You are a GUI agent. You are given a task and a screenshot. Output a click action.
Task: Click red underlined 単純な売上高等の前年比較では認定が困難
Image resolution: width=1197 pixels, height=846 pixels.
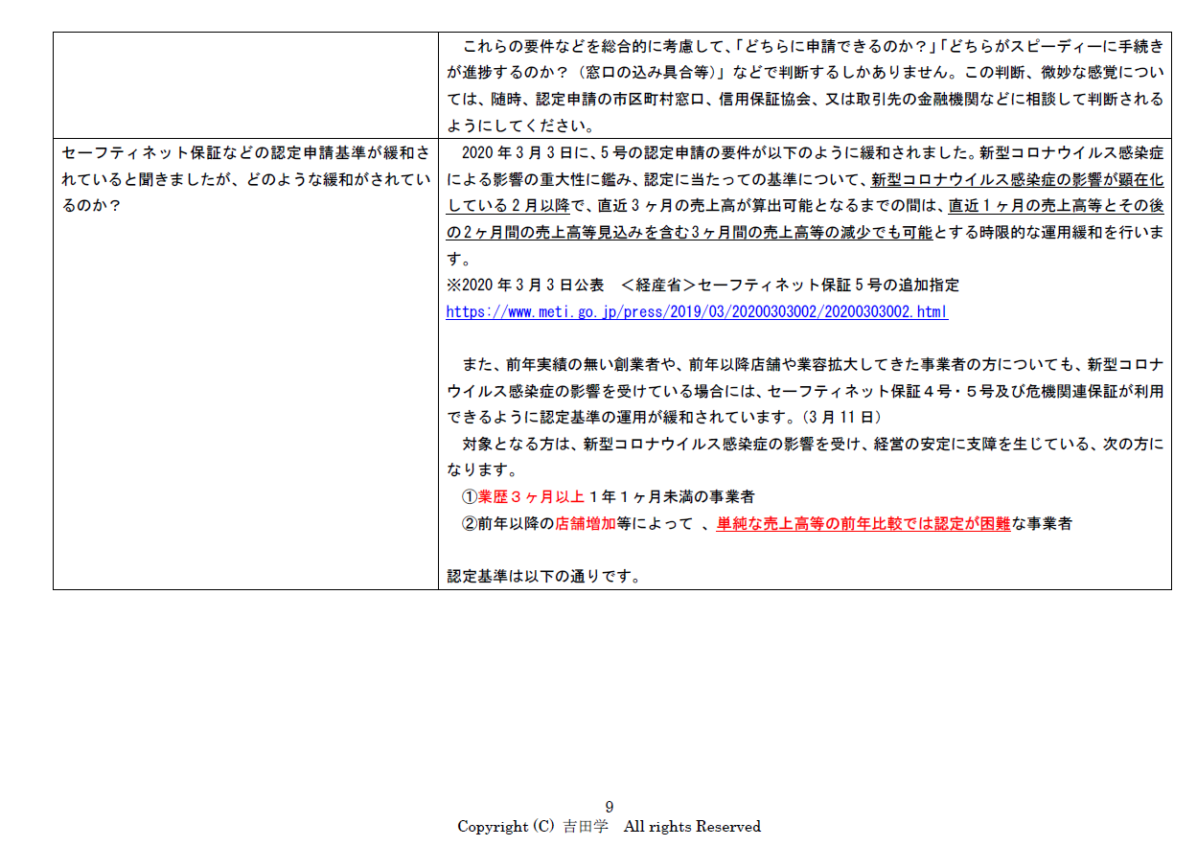[x=863, y=523]
